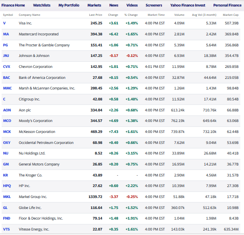Click the BAC symbol link
The image size is (244, 235).
pos(6,78)
